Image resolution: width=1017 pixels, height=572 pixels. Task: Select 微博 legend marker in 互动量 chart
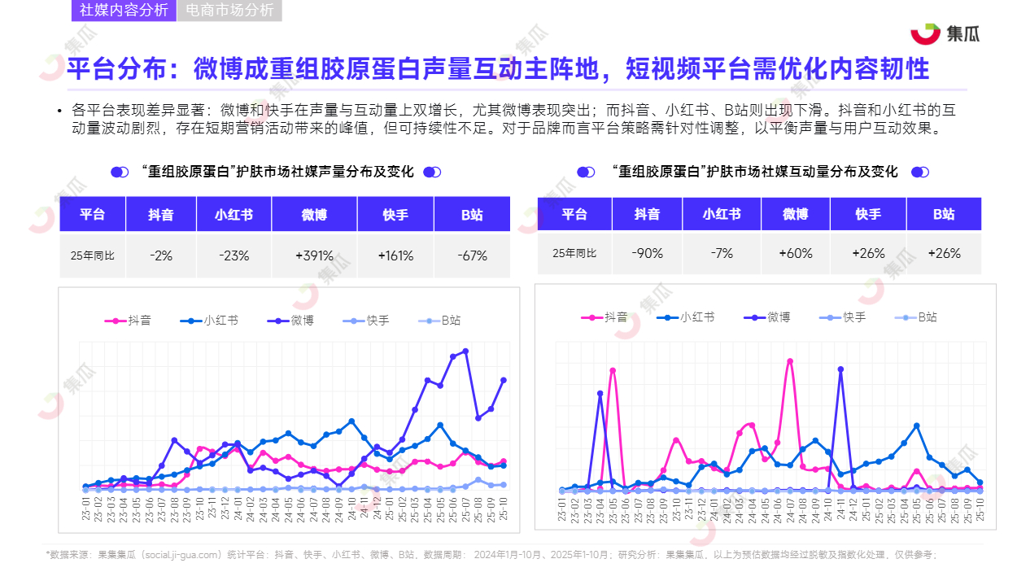click(754, 317)
